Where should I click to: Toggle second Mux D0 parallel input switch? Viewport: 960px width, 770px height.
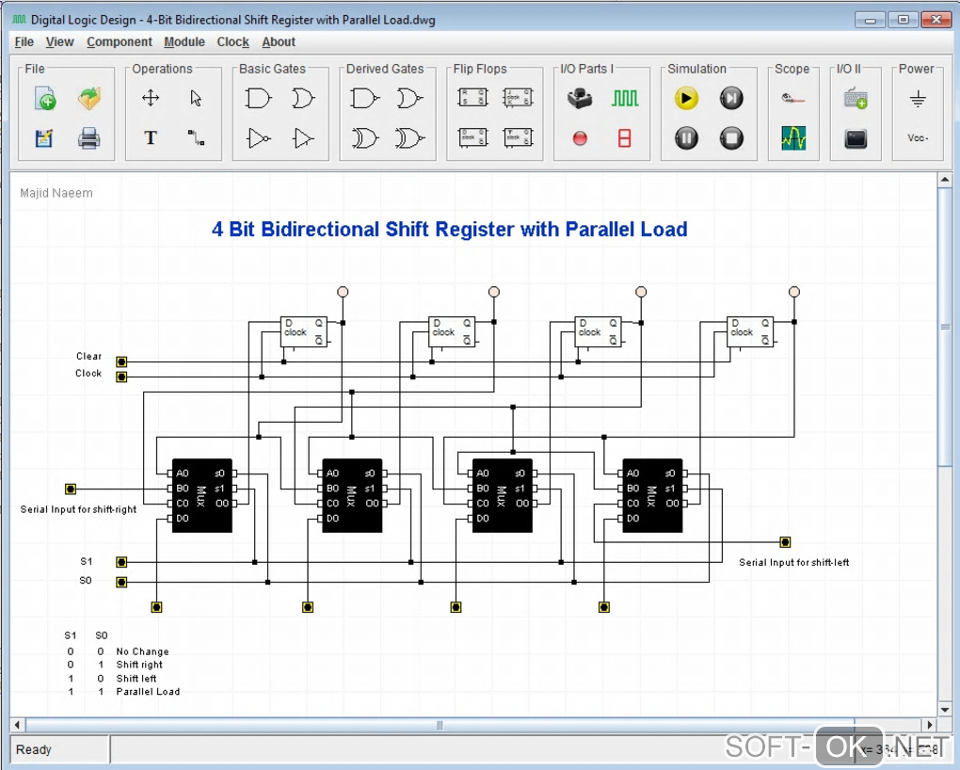(x=308, y=607)
